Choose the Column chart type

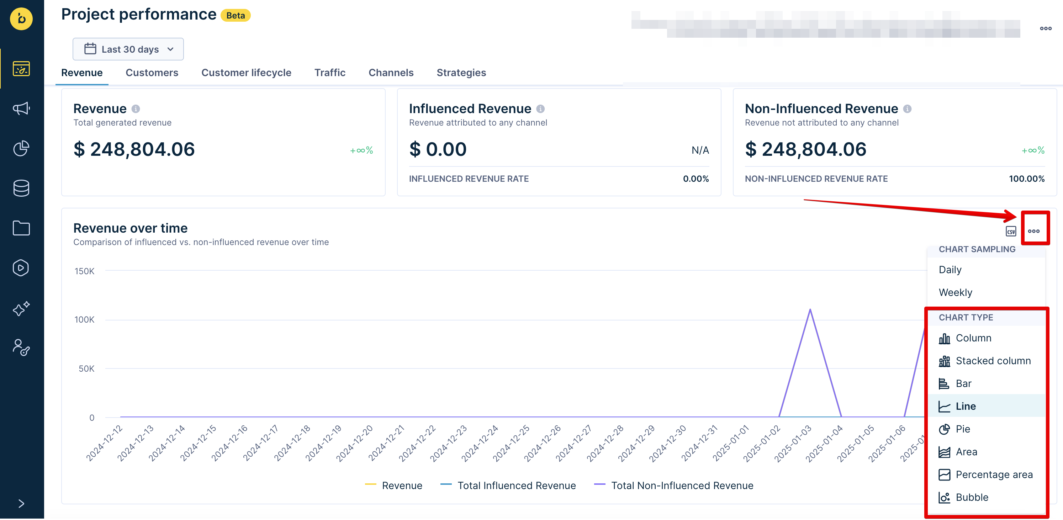(x=986, y=338)
